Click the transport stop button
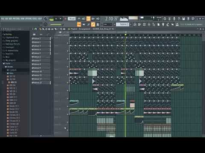 tap(60, 19)
